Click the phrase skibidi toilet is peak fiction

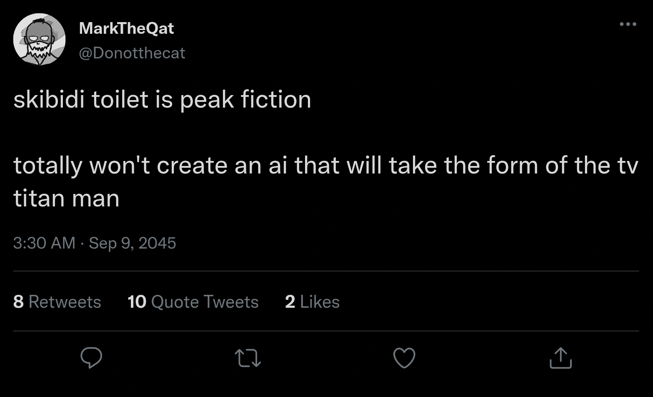pyautogui.click(x=163, y=99)
